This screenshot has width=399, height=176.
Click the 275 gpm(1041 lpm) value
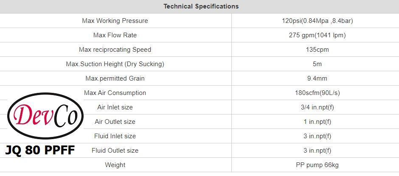pos(315,35)
